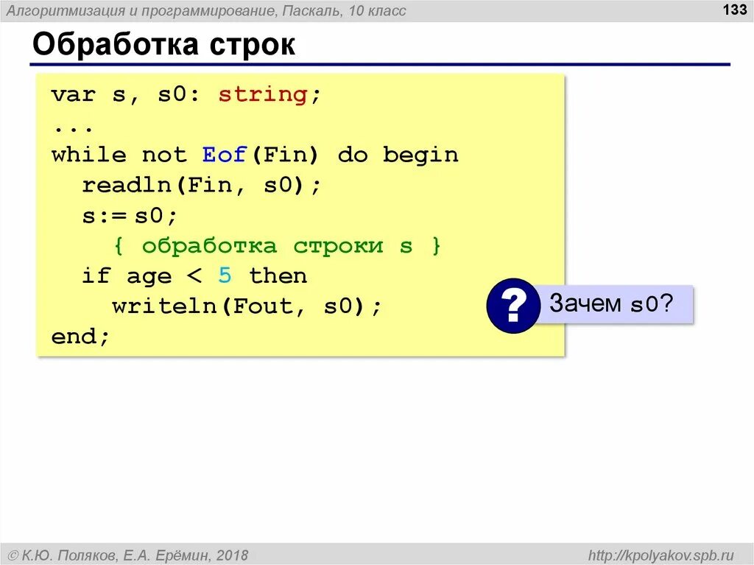Click the line 'if age < 5 then'
This screenshot has width=754, height=565.
coord(194,276)
